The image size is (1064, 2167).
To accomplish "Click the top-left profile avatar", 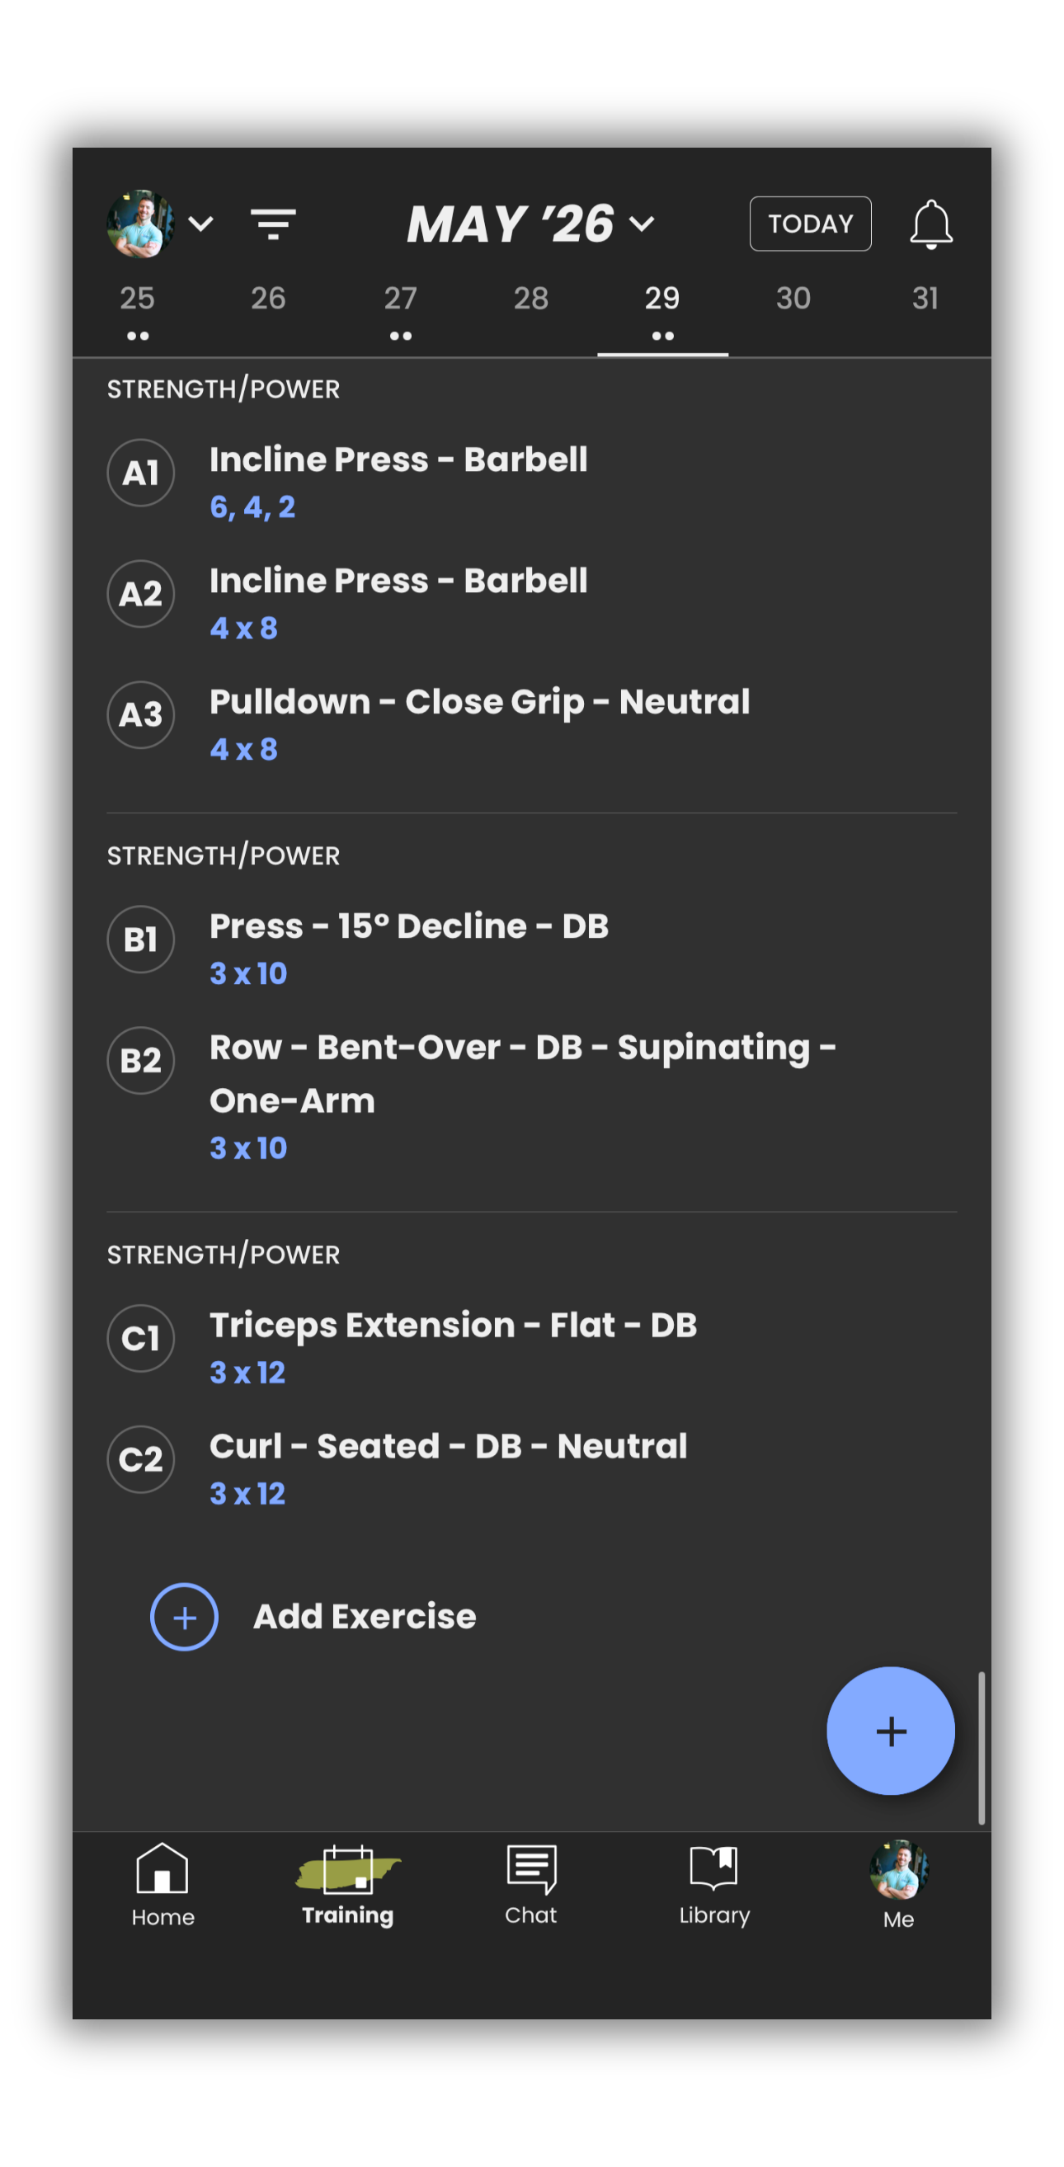I will pyautogui.click(x=139, y=224).
